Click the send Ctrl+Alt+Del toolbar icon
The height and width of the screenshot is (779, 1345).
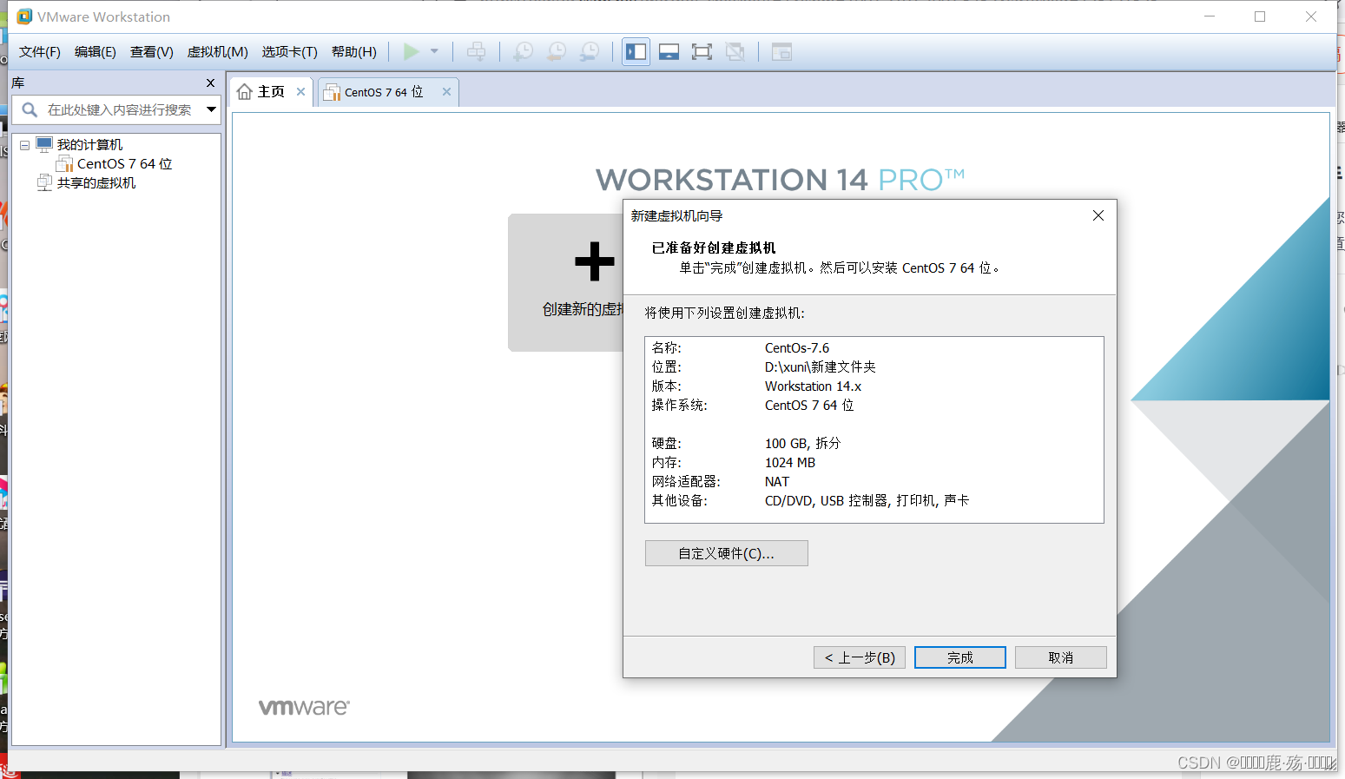(476, 52)
